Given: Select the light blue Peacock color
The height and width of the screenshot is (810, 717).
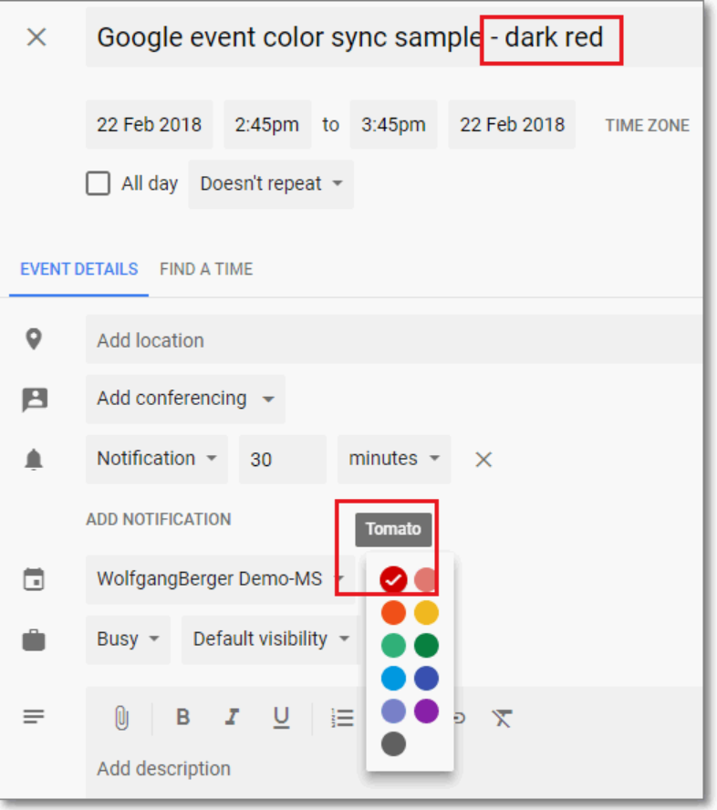Looking at the screenshot, I should (393, 679).
